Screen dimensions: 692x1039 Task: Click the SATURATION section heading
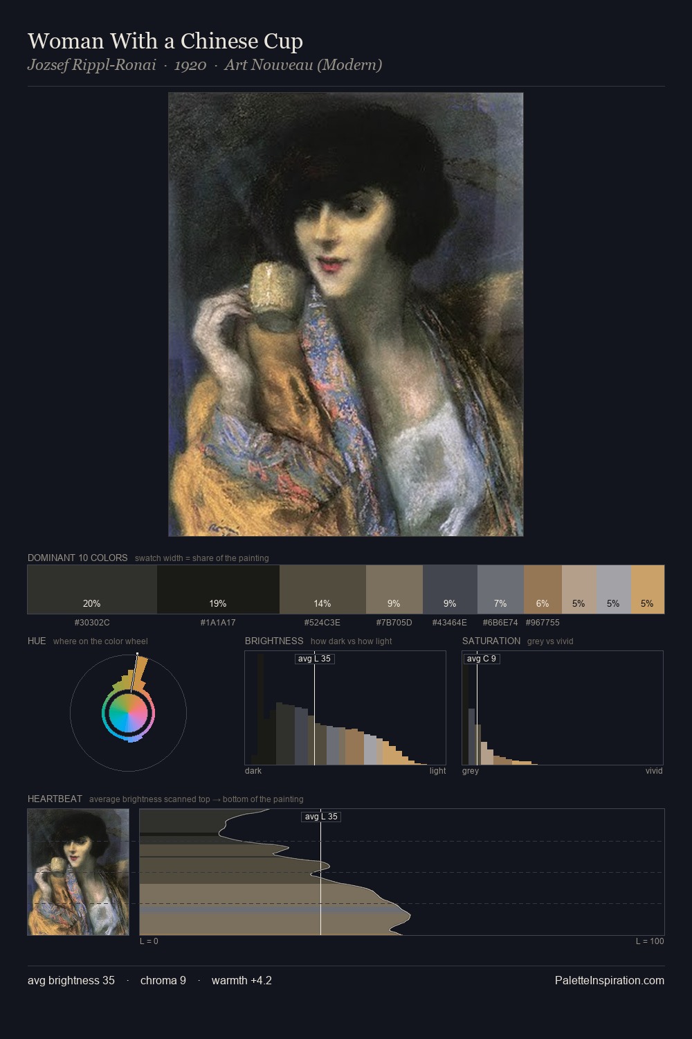(491, 641)
